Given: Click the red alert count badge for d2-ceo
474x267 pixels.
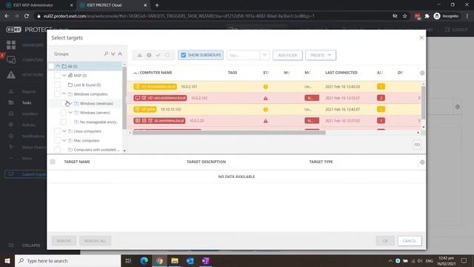Looking at the screenshot, I should tap(381, 98).
